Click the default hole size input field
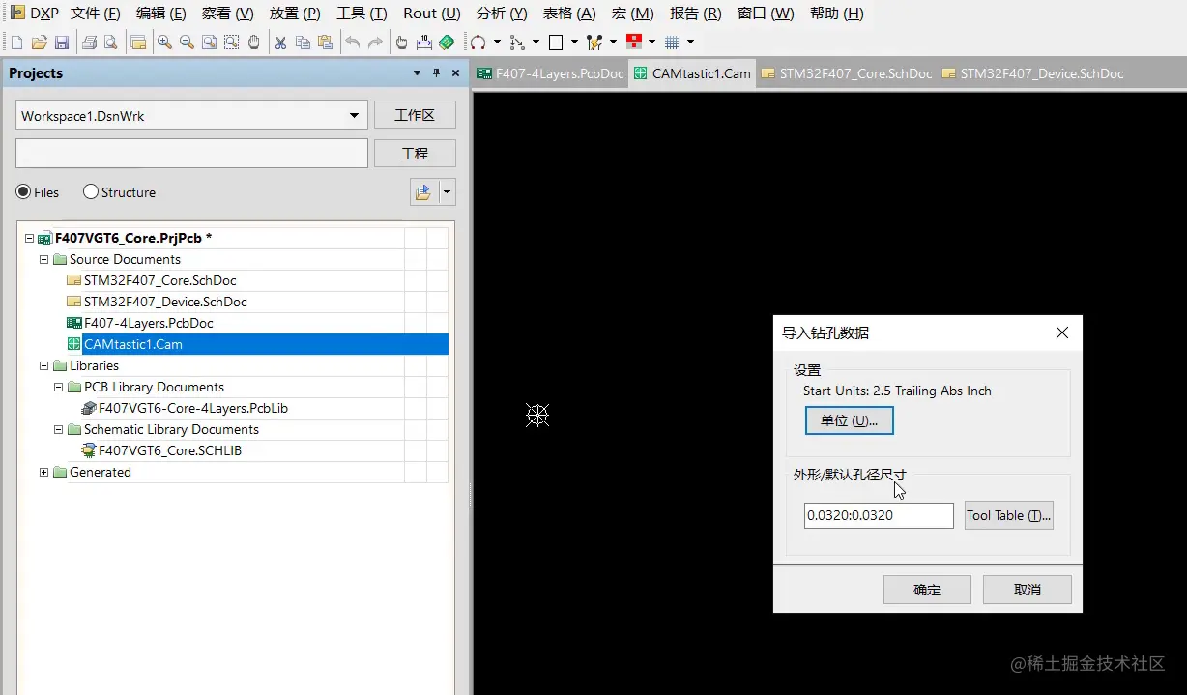The height and width of the screenshot is (695, 1187). pos(879,515)
